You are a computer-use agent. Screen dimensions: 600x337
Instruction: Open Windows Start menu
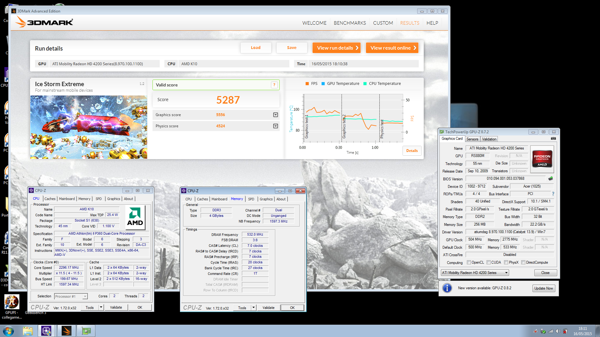click(8, 331)
